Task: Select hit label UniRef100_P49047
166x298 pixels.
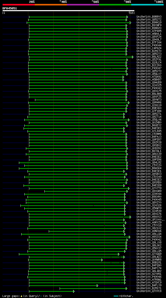Action: 149,68
